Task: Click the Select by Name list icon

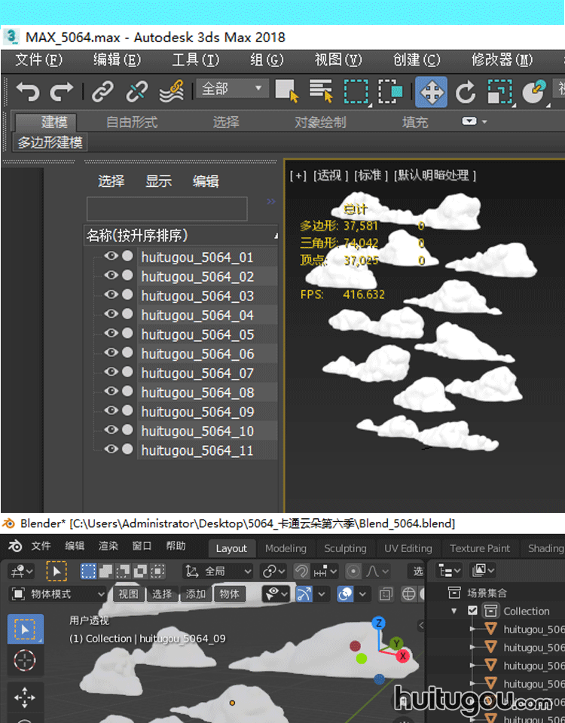Action: click(322, 92)
